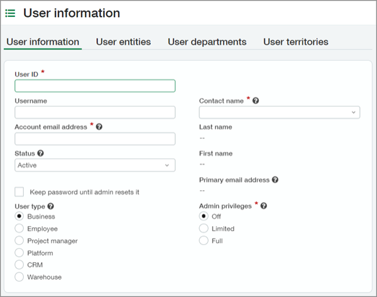Image resolution: width=377 pixels, height=297 pixels.
Task: Click help icon next to Contact name
Action: 256,100
